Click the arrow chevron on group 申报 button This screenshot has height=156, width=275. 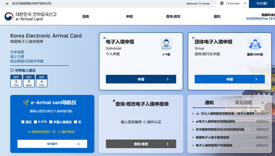(x=256, y=79)
